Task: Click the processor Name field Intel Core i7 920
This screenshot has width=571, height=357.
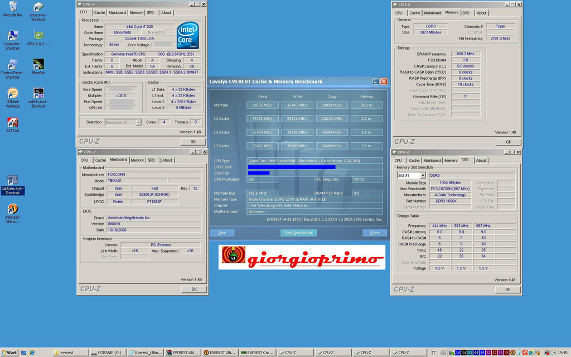Action: (139, 27)
